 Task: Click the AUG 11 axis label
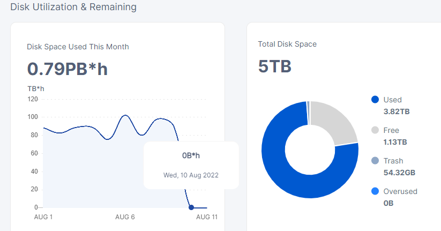207,217
